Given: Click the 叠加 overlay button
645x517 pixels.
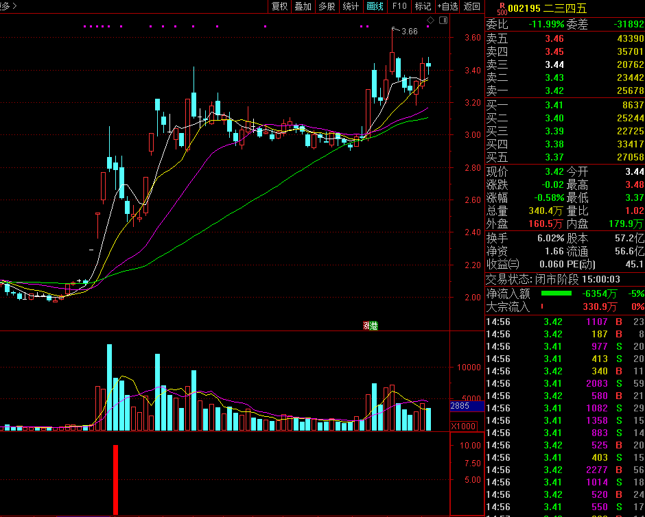Looking at the screenshot, I should click(x=303, y=7).
